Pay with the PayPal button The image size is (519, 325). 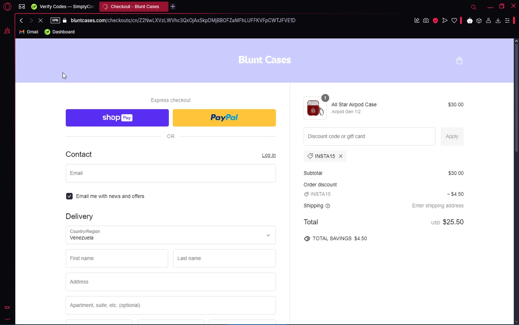click(224, 118)
